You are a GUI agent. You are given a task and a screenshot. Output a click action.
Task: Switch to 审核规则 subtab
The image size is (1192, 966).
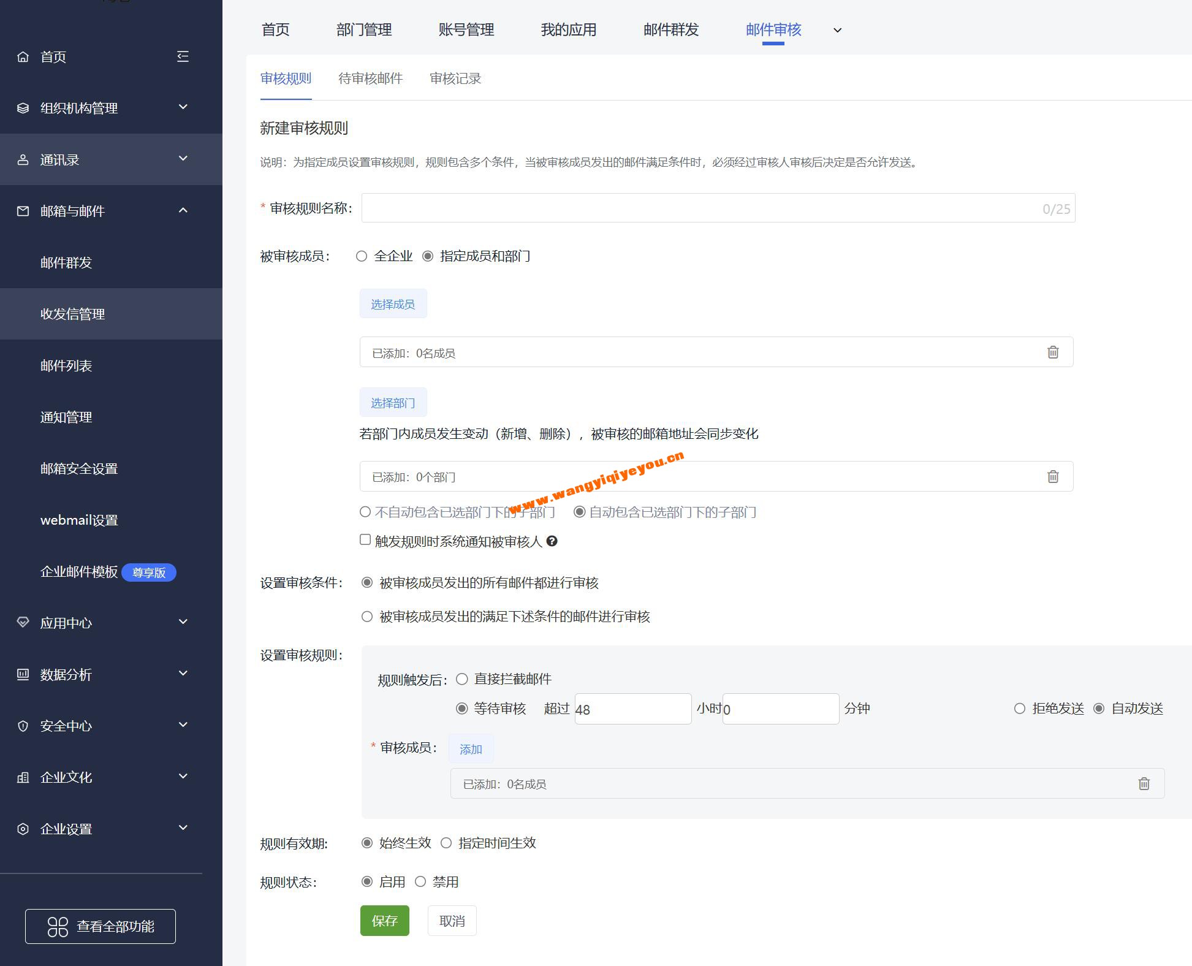286,78
